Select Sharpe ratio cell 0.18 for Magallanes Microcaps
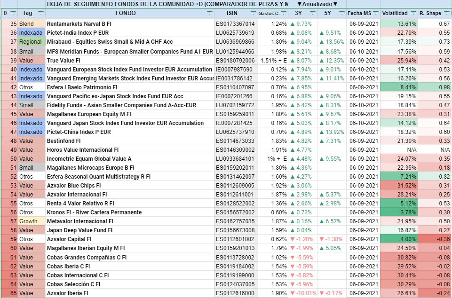This screenshot has height=298, width=452. tap(435, 168)
